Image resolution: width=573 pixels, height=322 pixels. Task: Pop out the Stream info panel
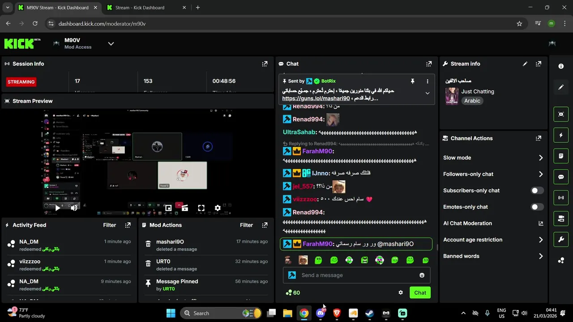coord(539,64)
